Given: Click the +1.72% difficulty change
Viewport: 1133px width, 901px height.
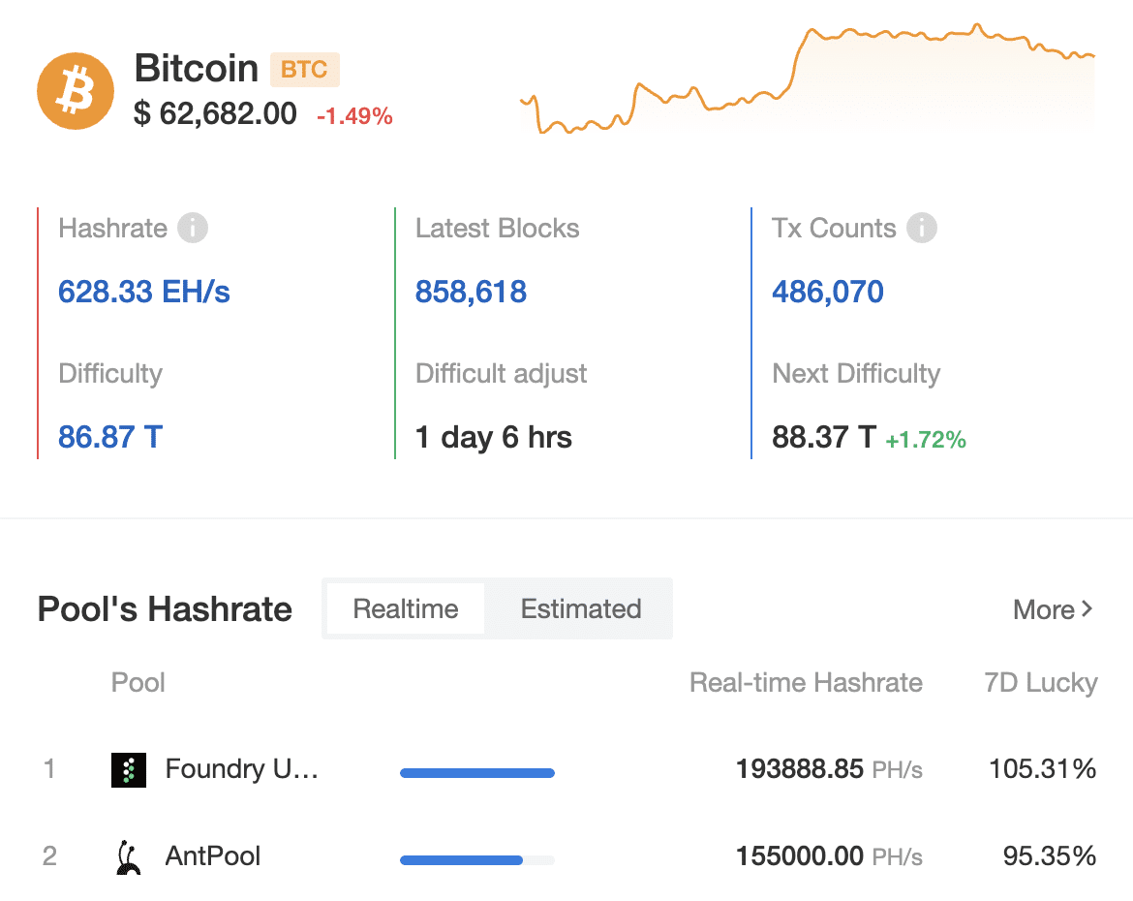Looking at the screenshot, I should tap(926, 440).
